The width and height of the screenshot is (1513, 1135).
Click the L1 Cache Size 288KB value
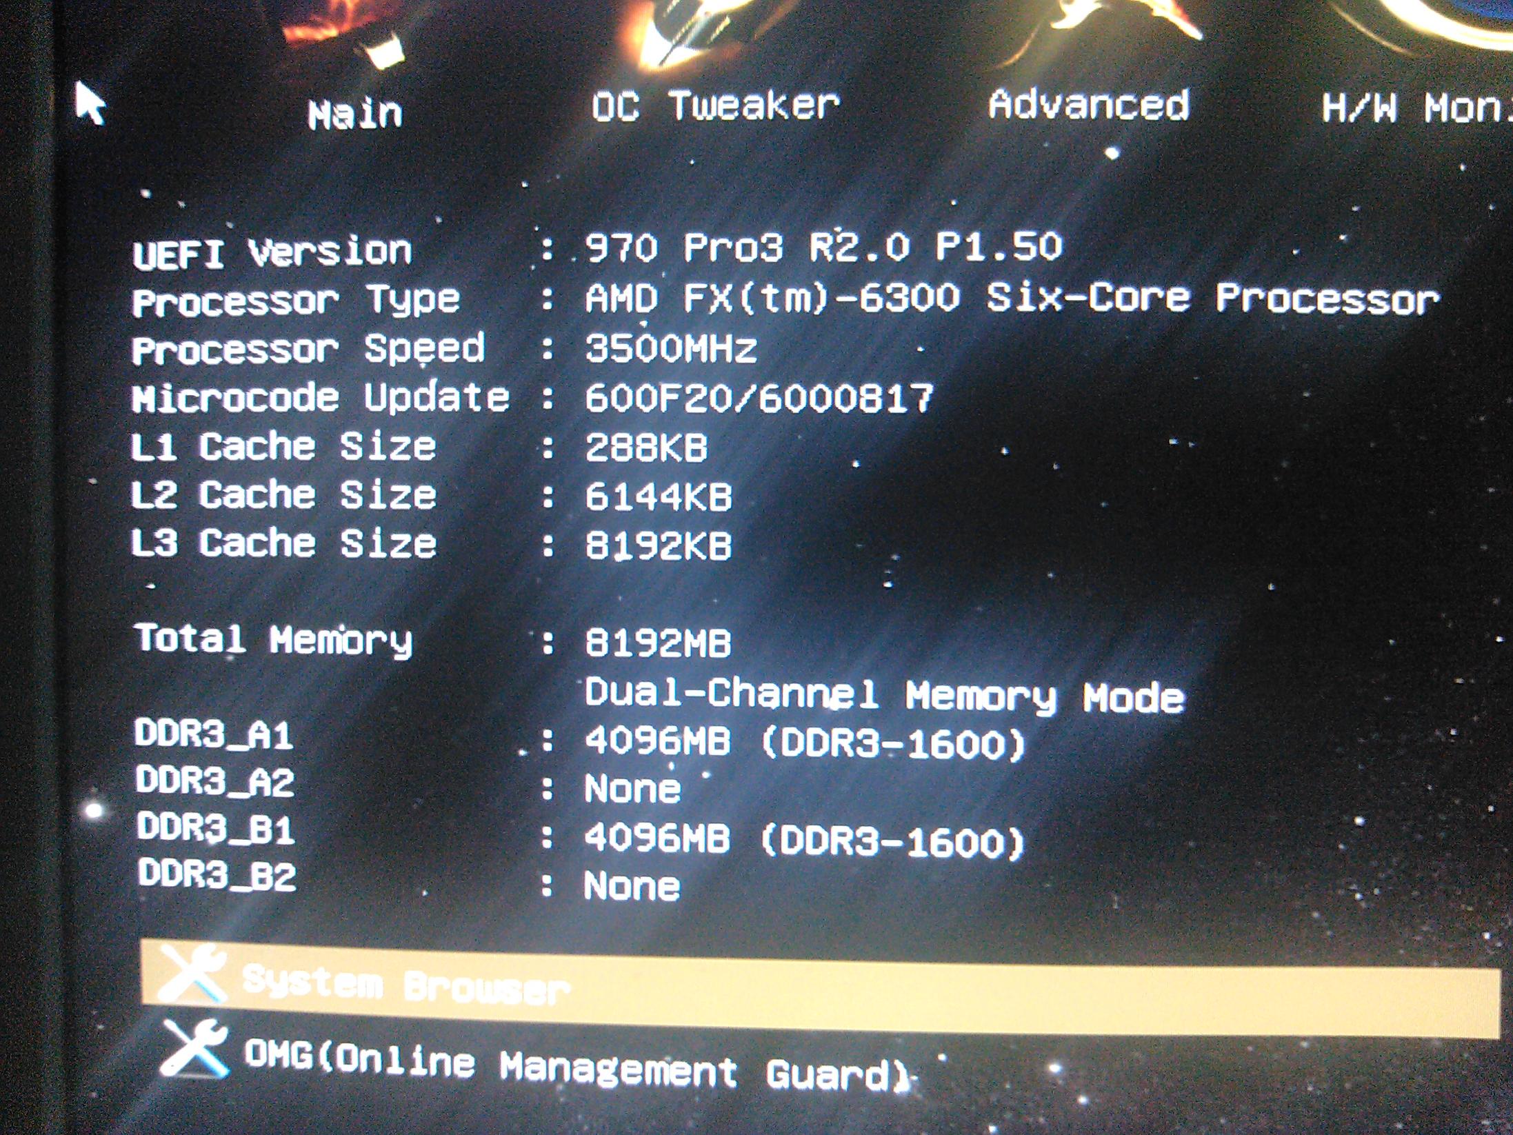tap(646, 448)
